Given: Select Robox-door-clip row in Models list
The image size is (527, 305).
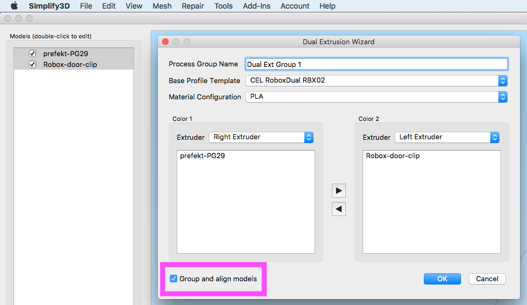Looking at the screenshot, I should click(x=74, y=64).
